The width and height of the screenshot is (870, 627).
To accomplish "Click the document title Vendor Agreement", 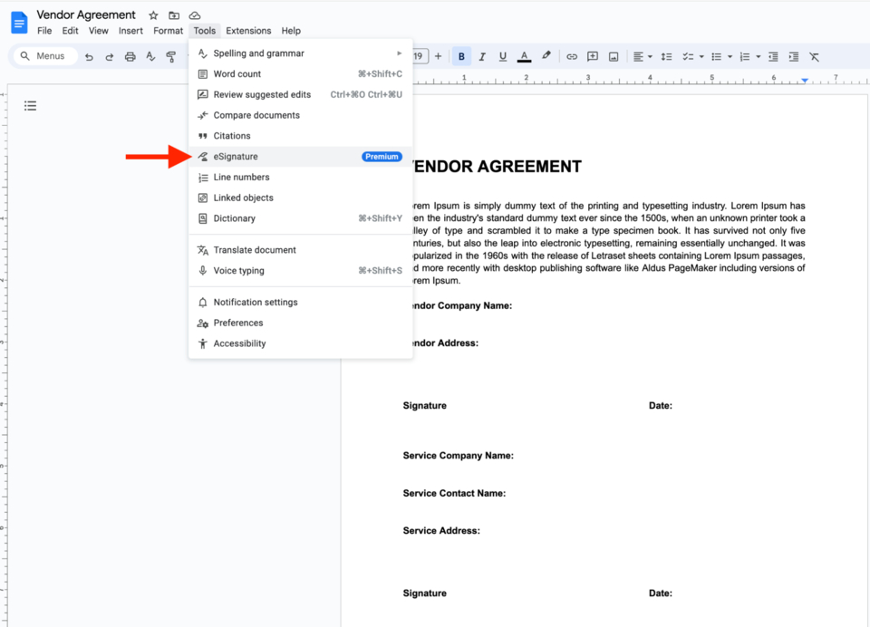I will (x=86, y=15).
